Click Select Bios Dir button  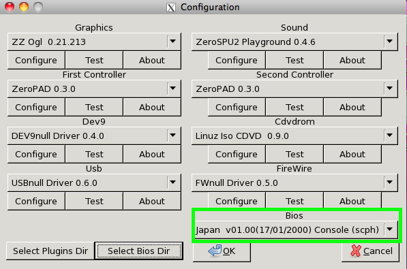coord(139,251)
